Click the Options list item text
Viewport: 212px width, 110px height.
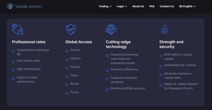(76, 59)
